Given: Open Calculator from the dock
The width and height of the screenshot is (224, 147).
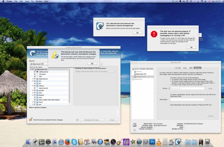Looking at the screenshot, I should tap(165, 142).
